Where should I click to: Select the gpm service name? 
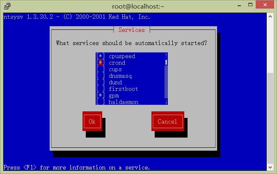pyautogui.click(x=114, y=96)
